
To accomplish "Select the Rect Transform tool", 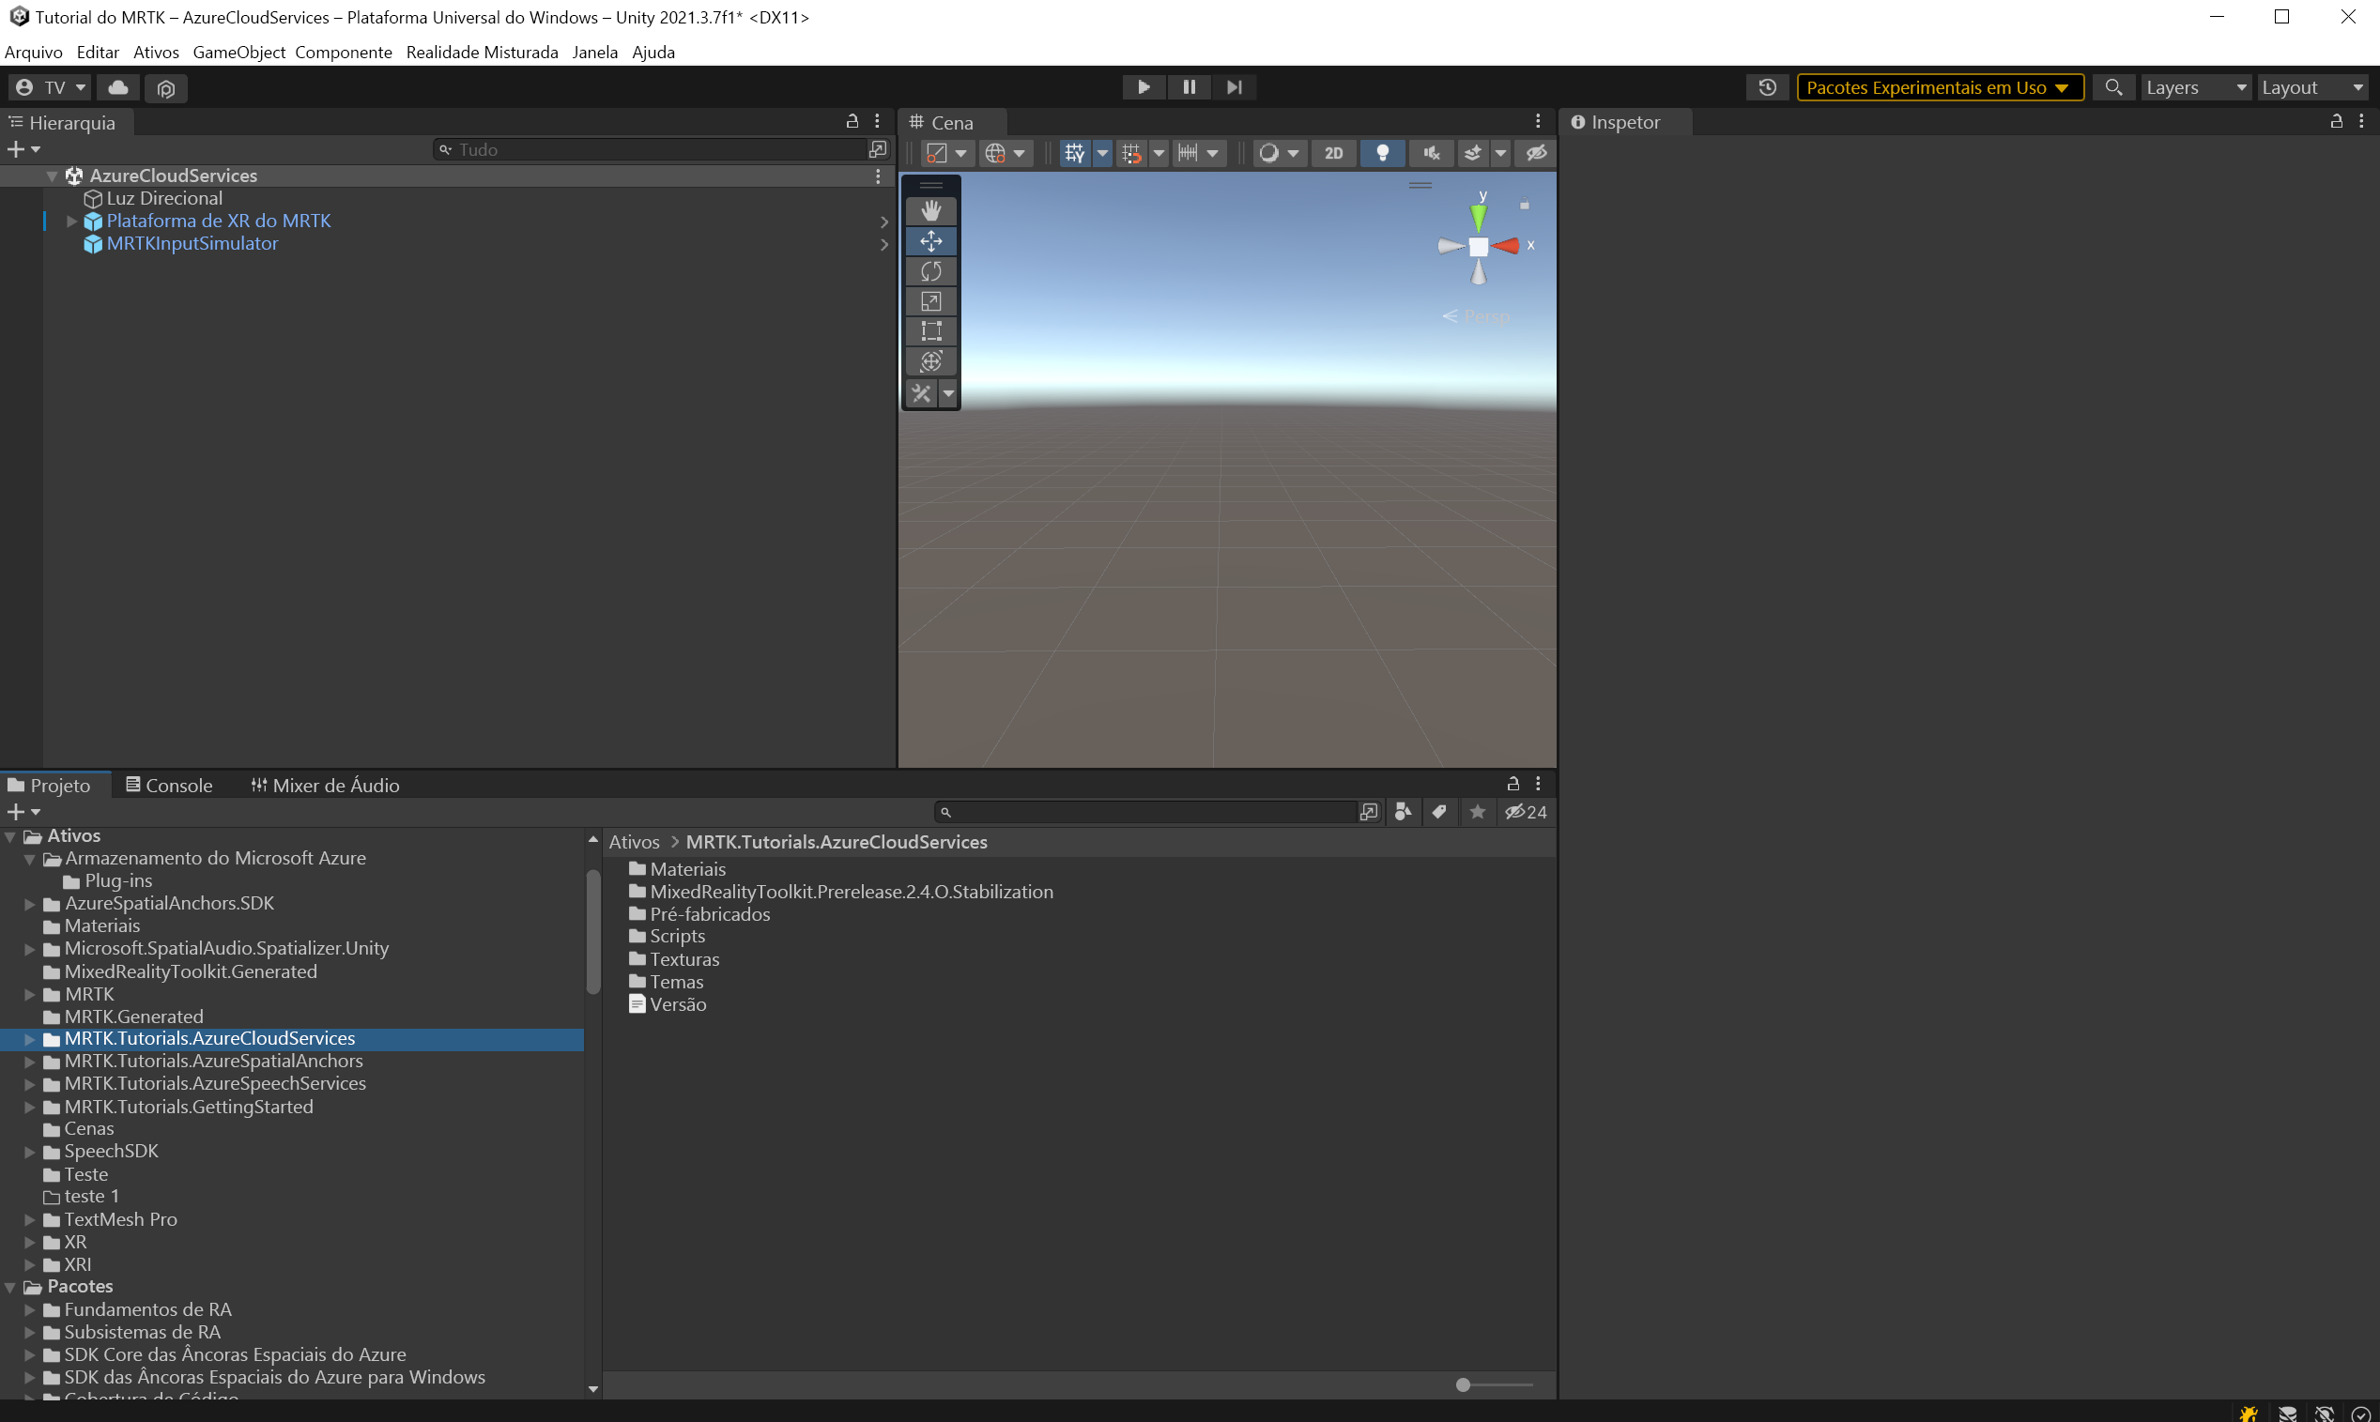I will pyautogui.click(x=930, y=331).
